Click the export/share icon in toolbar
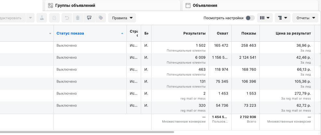The height and width of the screenshot is (135, 321). (89, 18)
